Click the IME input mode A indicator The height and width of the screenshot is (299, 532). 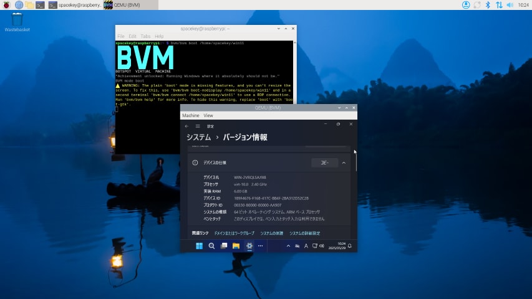(x=306, y=246)
